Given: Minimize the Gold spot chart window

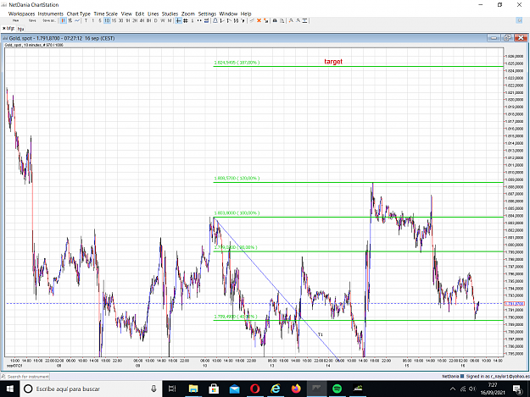Looking at the screenshot, I should [x=494, y=38].
